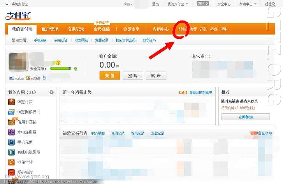Click the 缴费 shortcut in the orange bar
This screenshot has width=283, height=184.
coord(193,29)
